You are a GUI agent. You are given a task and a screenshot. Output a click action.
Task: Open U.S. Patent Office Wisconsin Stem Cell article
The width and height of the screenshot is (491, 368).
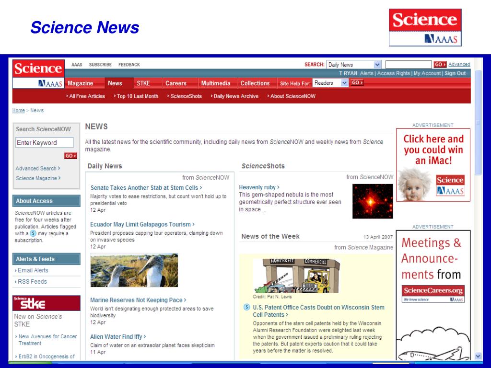click(318, 311)
